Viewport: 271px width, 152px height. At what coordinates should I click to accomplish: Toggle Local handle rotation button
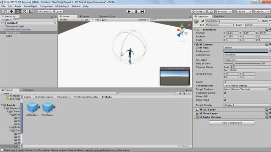57,11
